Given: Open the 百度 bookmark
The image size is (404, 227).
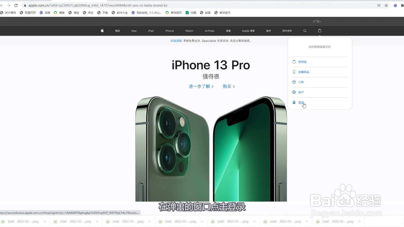Looking at the screenshot, I should click(x=45, y=13).
